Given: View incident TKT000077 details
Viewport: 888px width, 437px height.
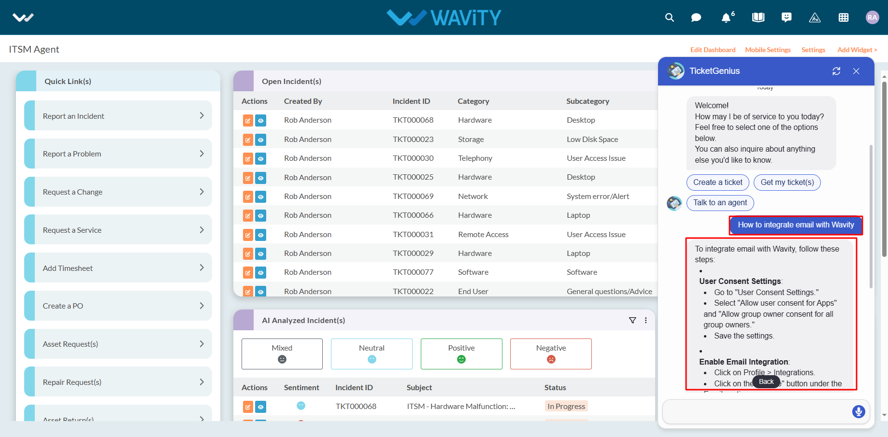Looking at the screenshot, I should click(x=260, y=272).
